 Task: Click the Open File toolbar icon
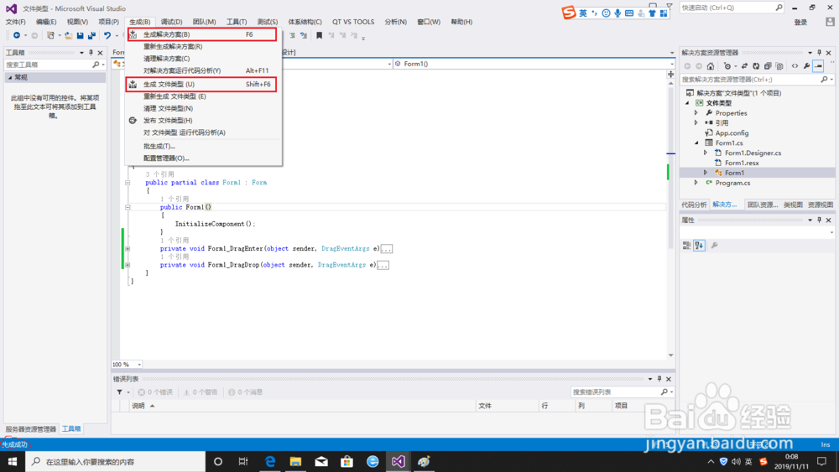69,35
